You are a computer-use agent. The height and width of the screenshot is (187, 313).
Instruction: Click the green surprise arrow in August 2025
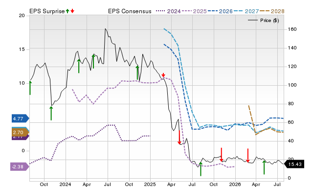point(201,169)
